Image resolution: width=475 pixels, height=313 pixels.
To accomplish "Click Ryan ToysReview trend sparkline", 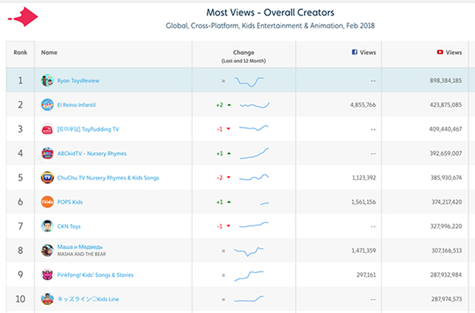I will 249,82.
